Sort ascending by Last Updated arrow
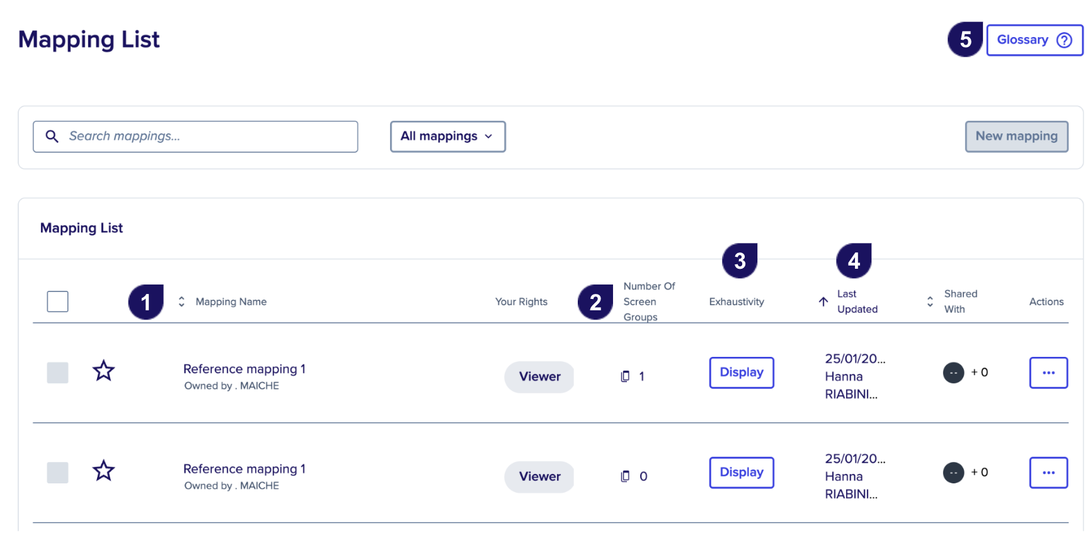This screenshot has width=1090, height=535. [x=823, y=301]
